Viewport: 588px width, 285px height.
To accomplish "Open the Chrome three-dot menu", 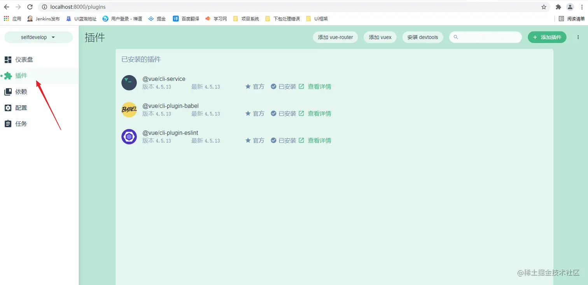I will pos(581,7).
